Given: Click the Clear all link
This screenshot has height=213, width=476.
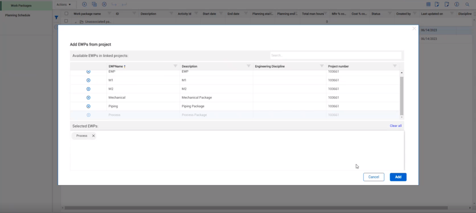Looking at the screenshot, I should coord(395,126).
